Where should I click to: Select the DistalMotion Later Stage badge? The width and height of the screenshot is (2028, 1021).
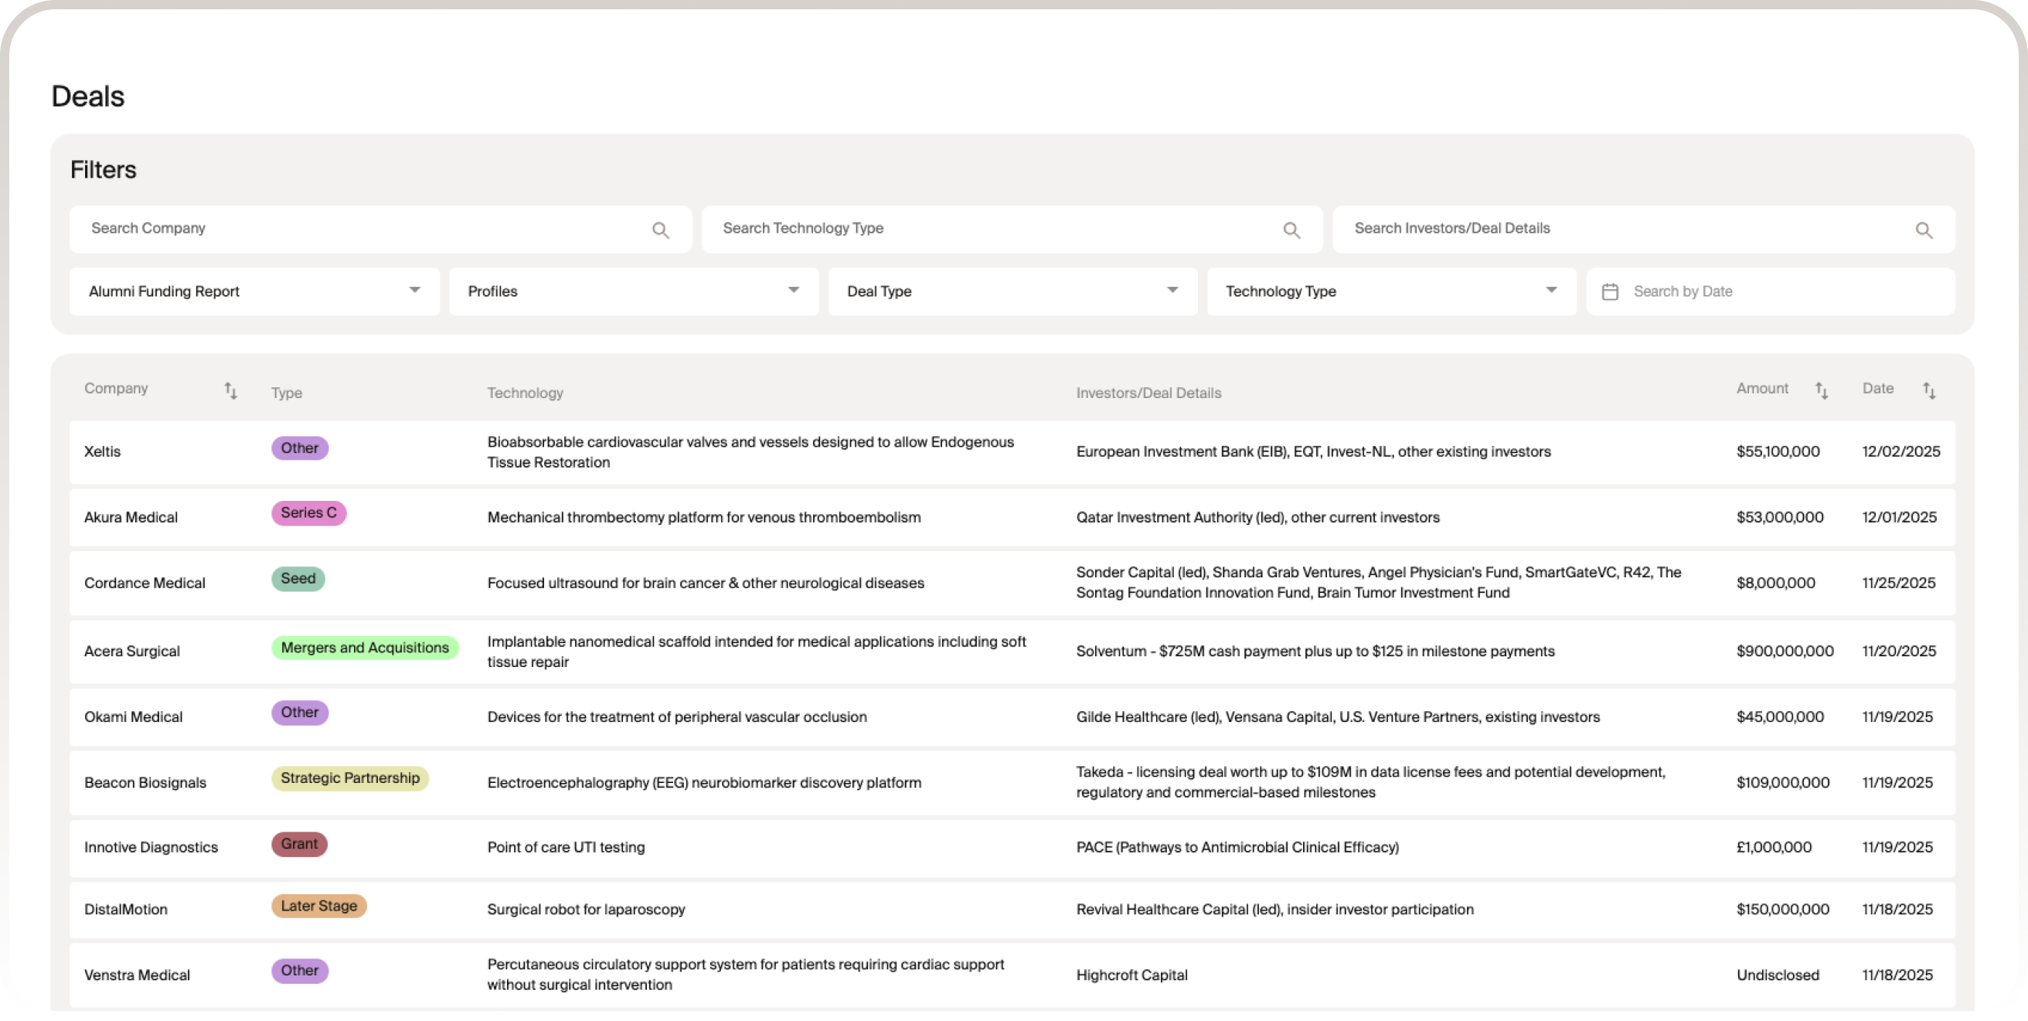pos(319,905)
